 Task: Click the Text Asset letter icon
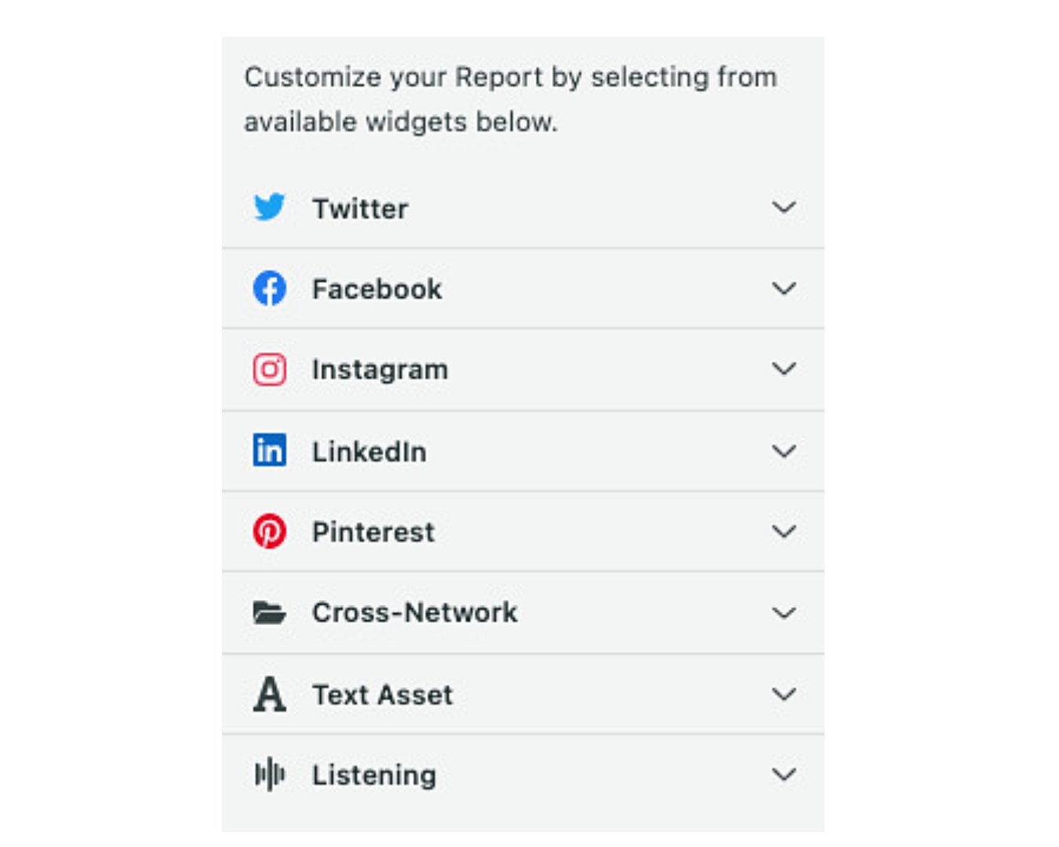click(269, 694)
